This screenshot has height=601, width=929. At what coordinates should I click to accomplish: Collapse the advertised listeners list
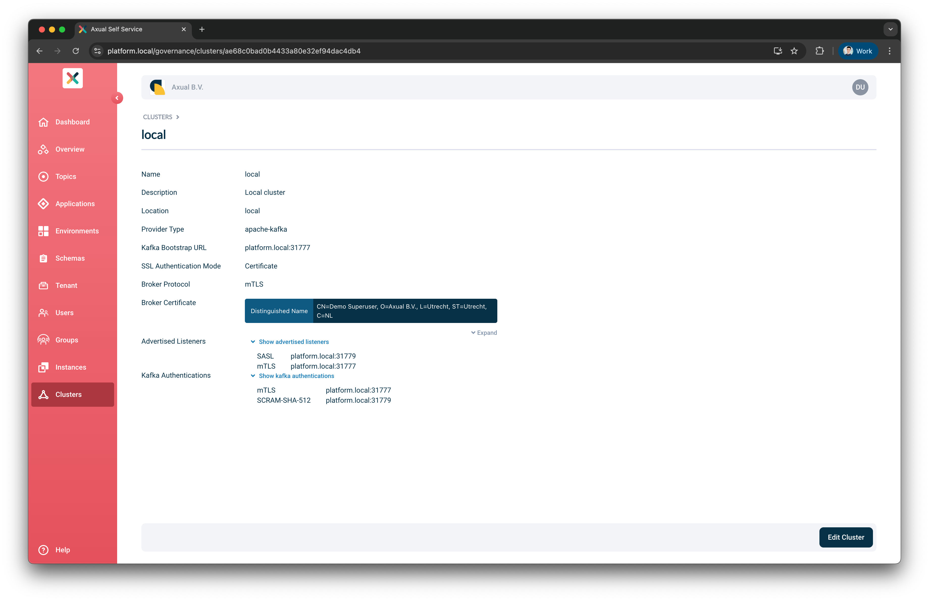(x=294, y=341)
